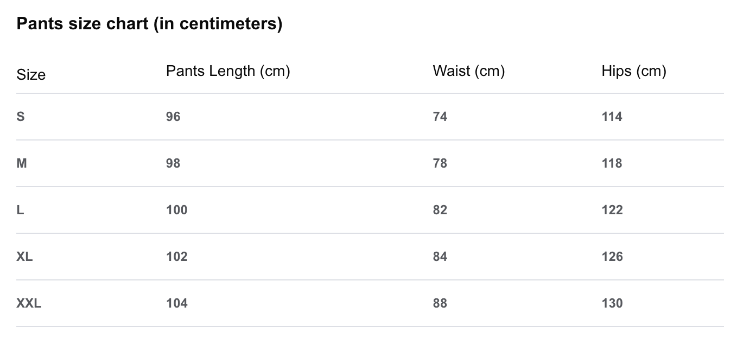Click the hips value 122 for L

pos(612,210)
